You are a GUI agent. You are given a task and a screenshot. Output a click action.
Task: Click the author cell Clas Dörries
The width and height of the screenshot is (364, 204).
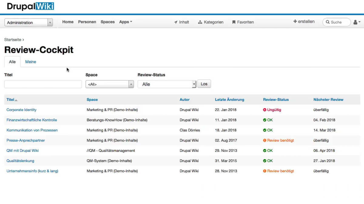[190, 130]
